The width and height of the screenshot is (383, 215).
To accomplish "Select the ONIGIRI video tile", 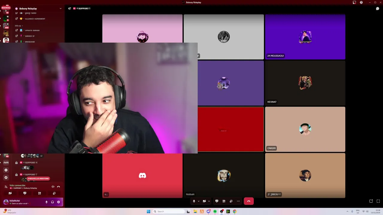I will pos(305,129).
